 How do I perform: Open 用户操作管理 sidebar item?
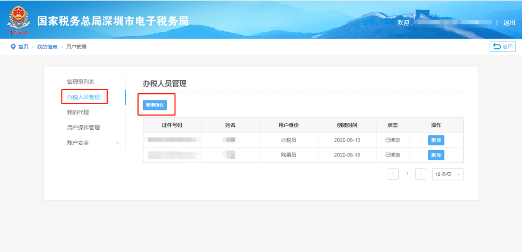coord(84,127)
